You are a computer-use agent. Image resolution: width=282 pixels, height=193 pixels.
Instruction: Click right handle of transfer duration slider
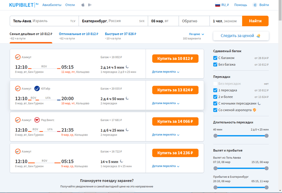point(267,136)
